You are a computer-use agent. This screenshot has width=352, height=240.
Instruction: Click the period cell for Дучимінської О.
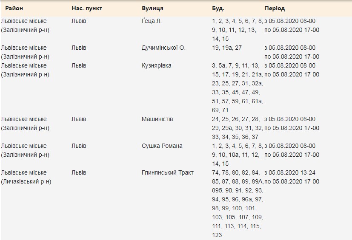pos(292,52)
